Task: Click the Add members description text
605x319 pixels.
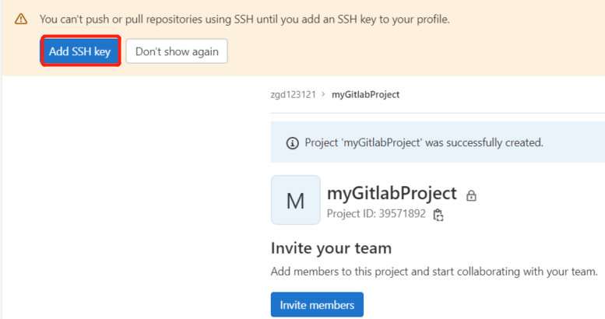Action: 434,272
